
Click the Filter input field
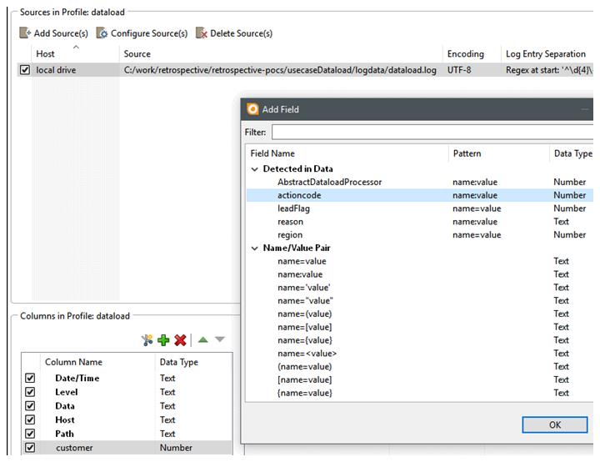[x=432, y=132]
